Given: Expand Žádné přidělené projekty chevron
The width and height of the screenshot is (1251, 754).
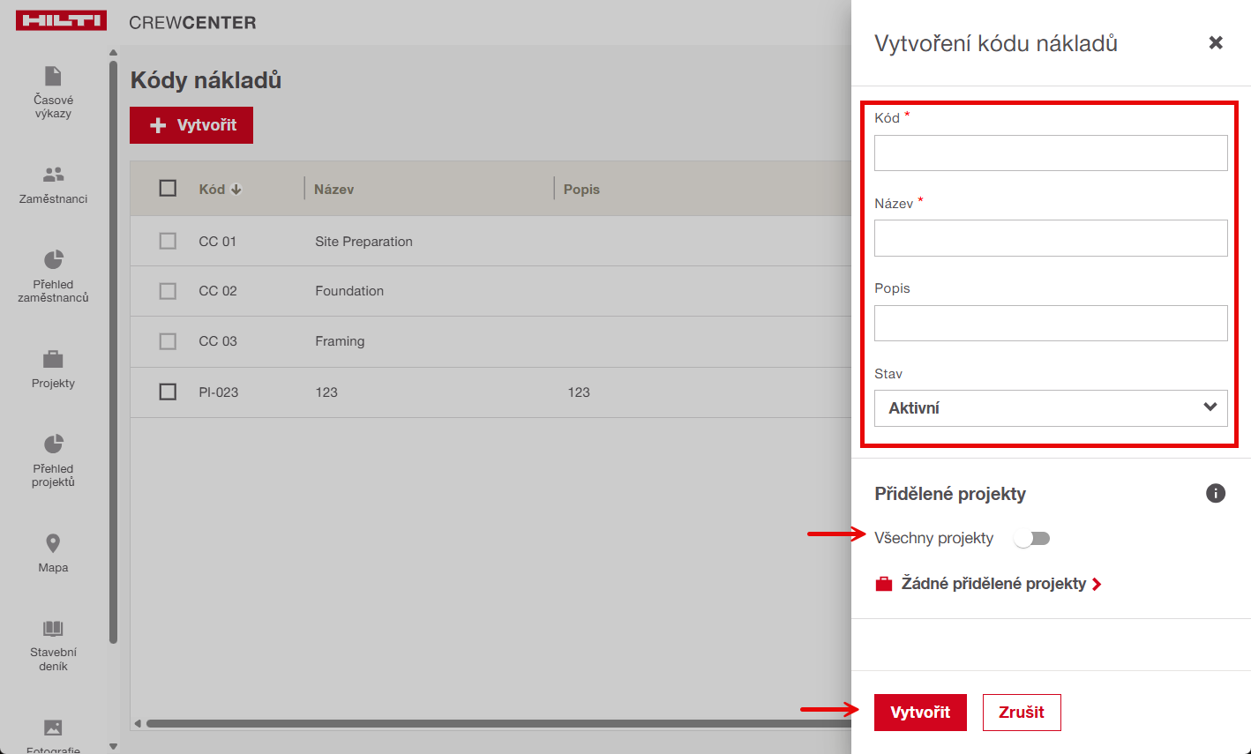Looking at the screenshot, I should click(1097, 584).
